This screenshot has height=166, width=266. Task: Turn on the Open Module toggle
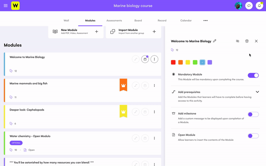point(253,136)
